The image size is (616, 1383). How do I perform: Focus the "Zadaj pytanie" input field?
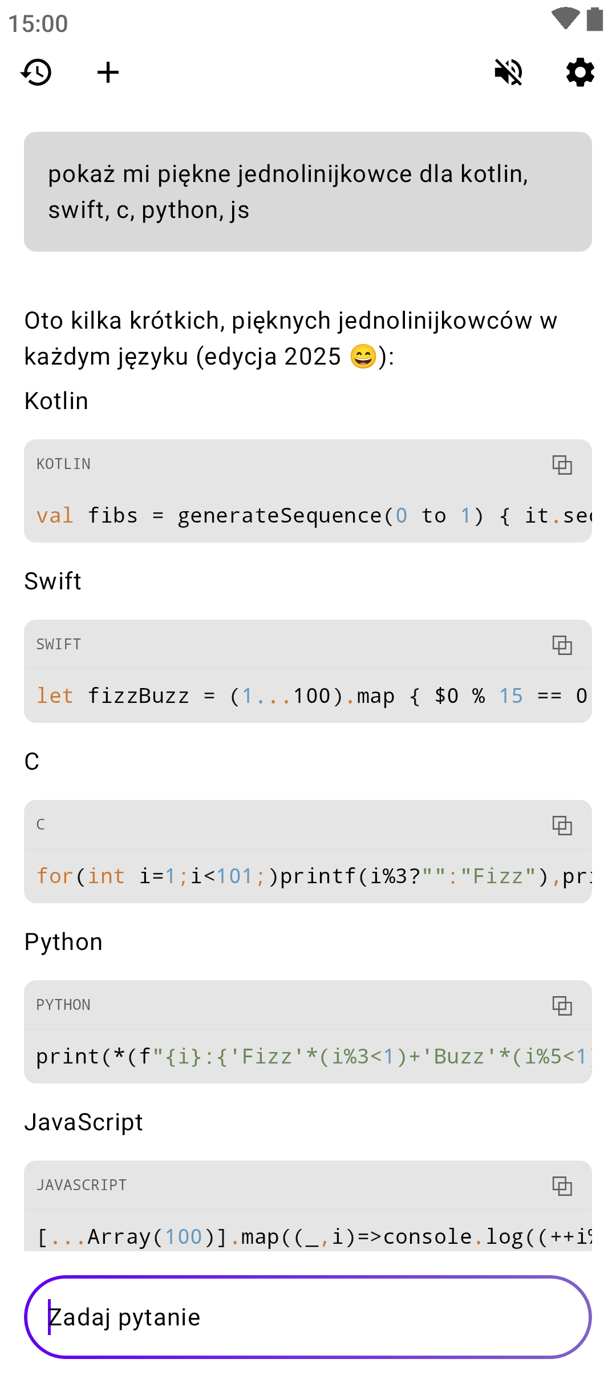point(308,1317)
